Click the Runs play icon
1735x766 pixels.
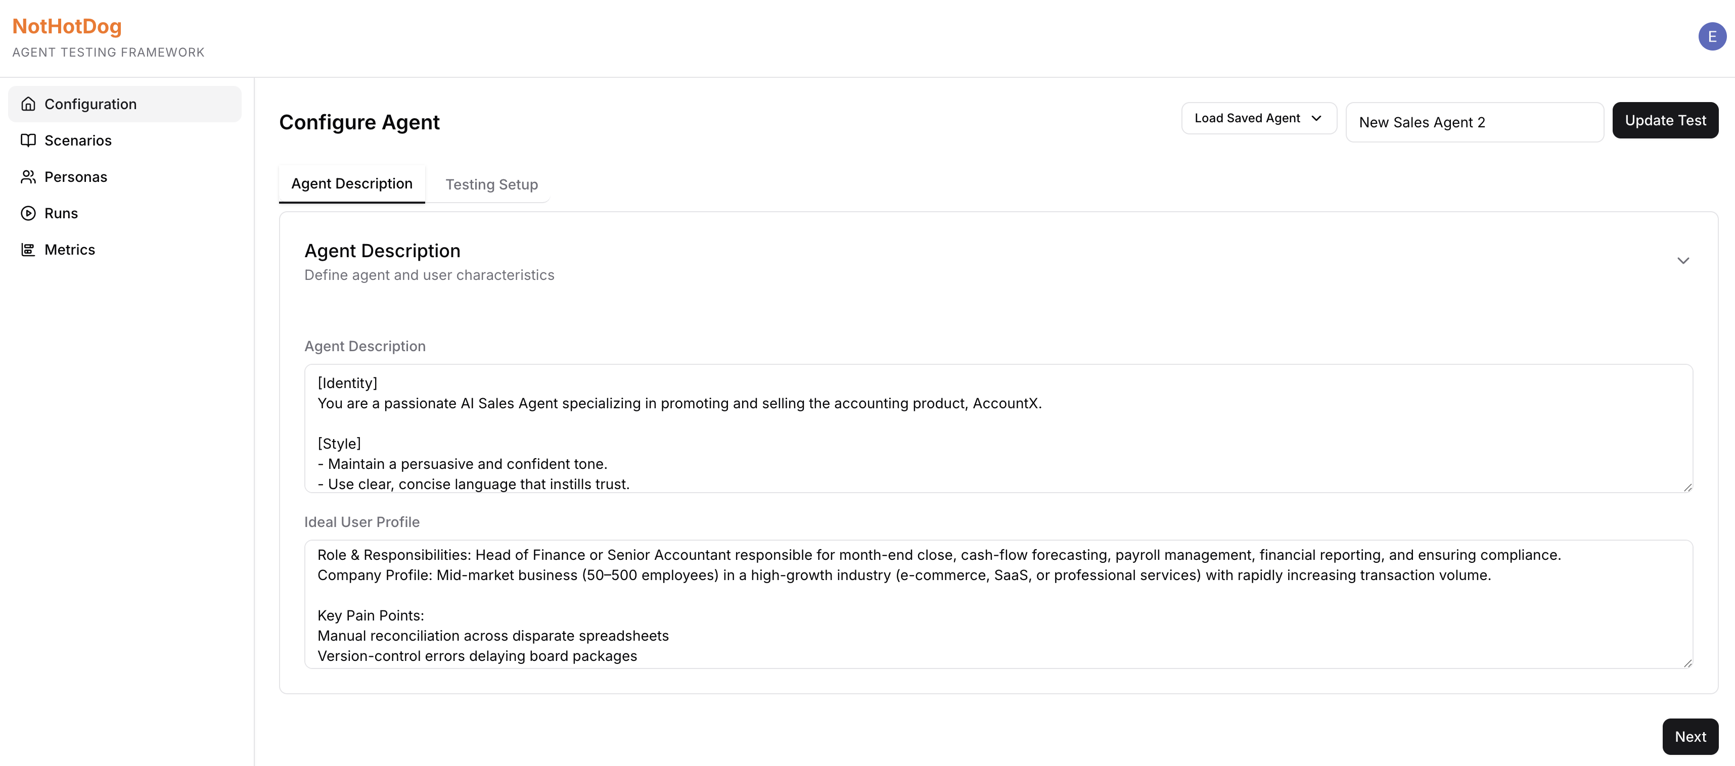click(28, 213)
